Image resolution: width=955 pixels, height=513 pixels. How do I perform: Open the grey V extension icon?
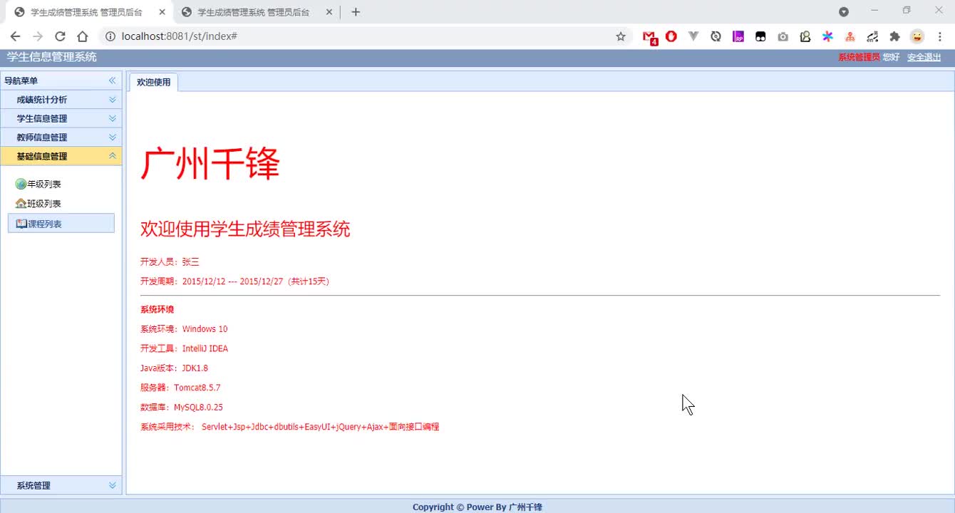693,36
